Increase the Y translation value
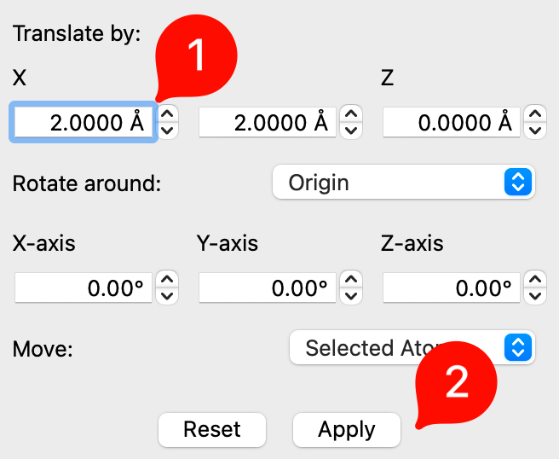Viewport: 559px width, 459px height. [352, 114]
